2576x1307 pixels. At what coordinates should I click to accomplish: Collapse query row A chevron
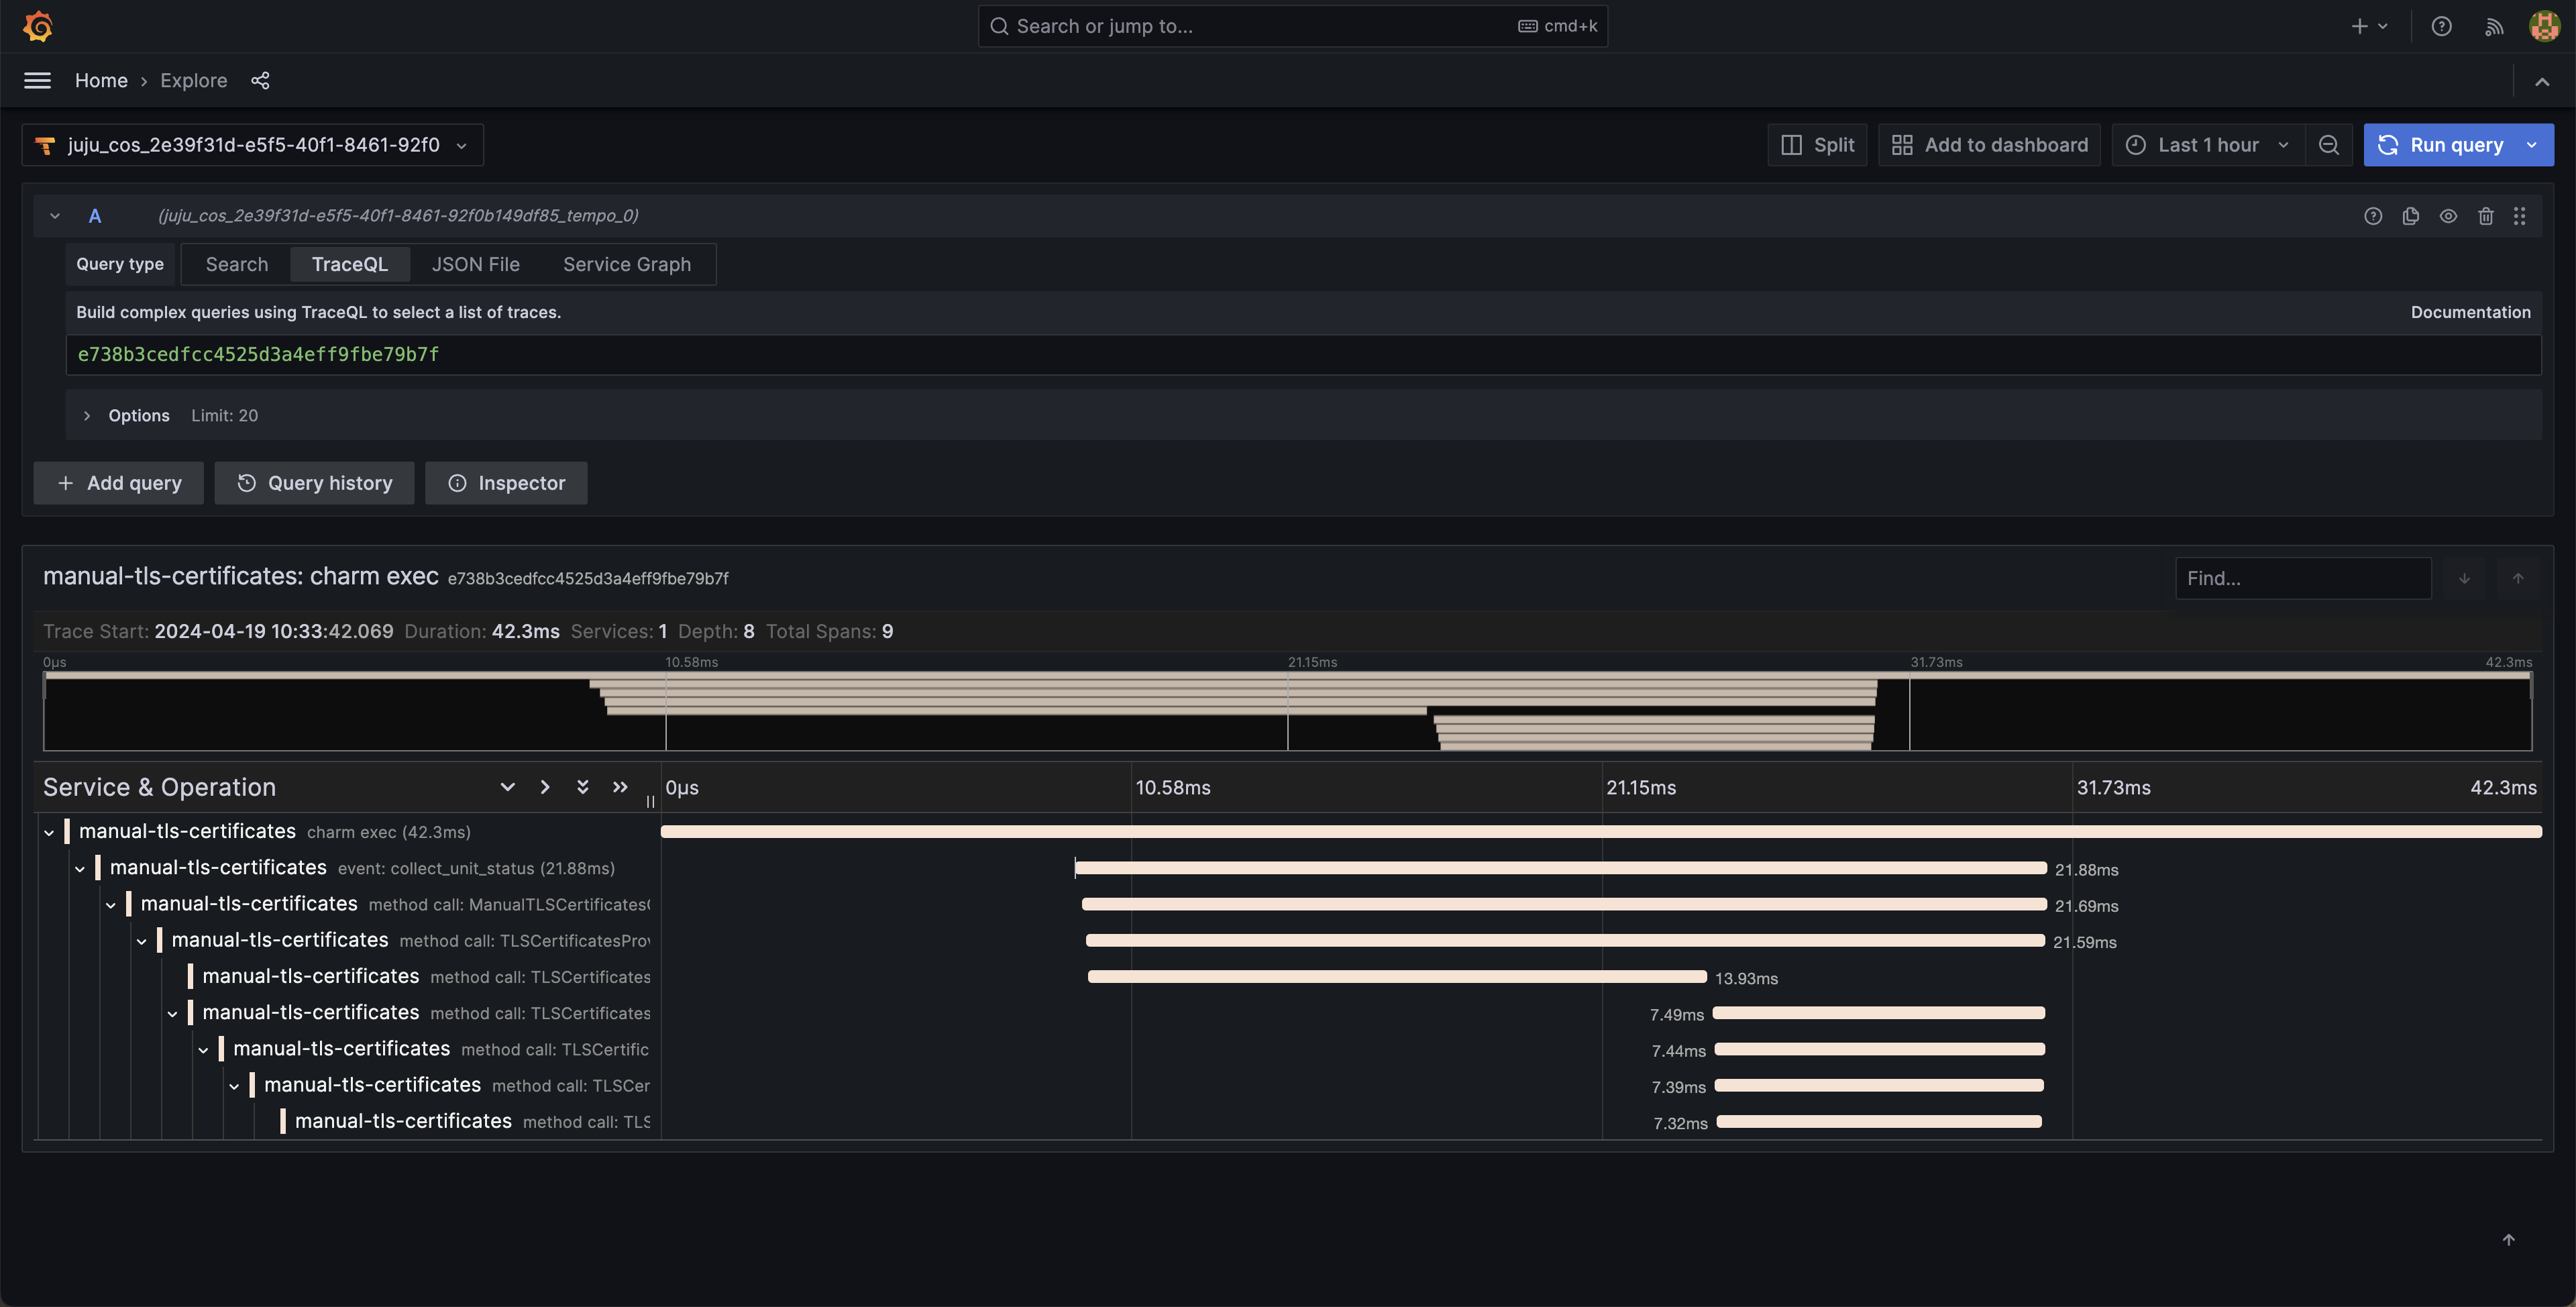55,216
